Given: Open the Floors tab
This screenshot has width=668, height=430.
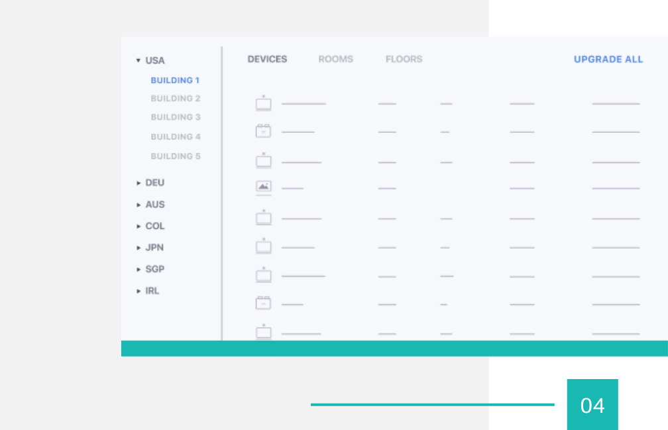Looking at the screenshot, I should pyautogui.click(x=404, y=60).
